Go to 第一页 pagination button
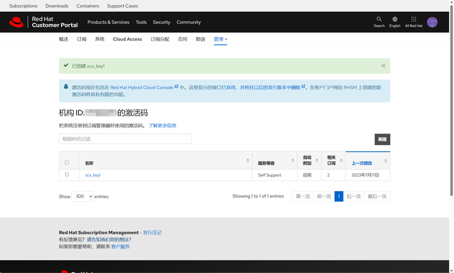The height and width of the screenshot is (273, 454). tap(303, 196)
